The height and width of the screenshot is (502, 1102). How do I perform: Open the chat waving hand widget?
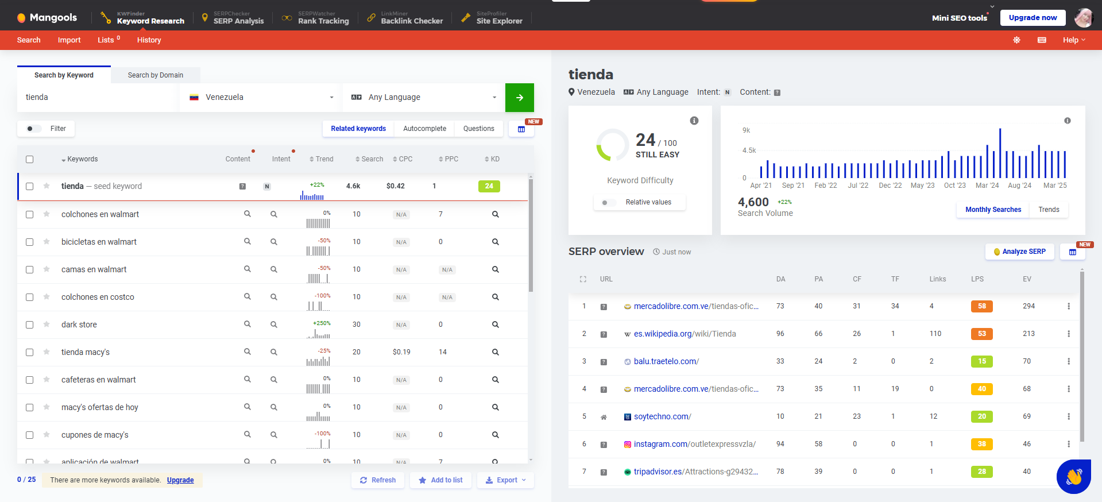tap(1074, 477)
